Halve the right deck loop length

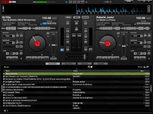click(135, 54)
